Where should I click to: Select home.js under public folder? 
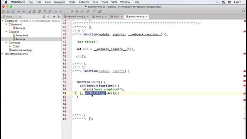pos(19,39)
